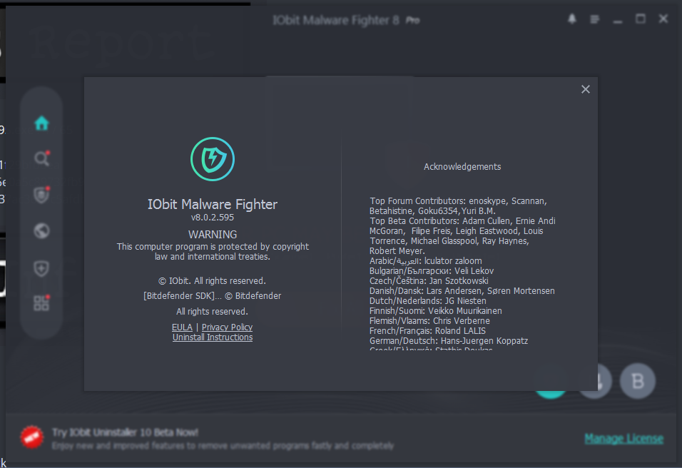Viewport: 682px width, 468px height.
Task: Click the Finnish/Suomi translator line
Action: point(435,310)
